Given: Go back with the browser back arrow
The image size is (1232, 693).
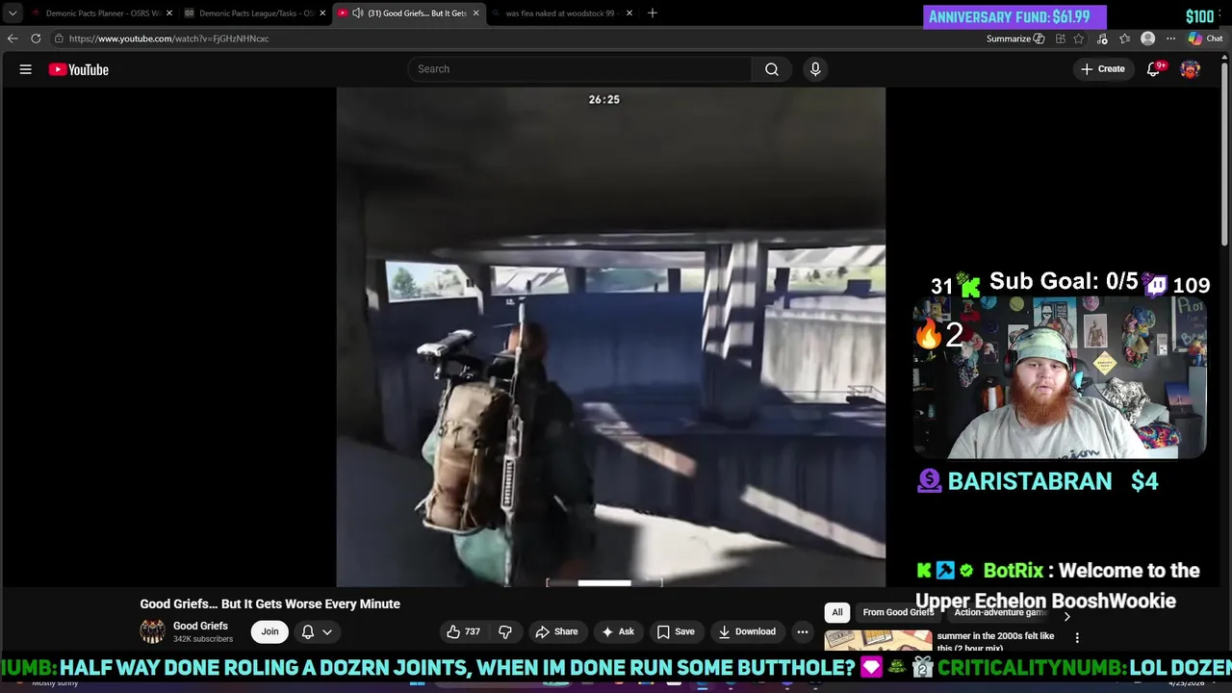Looking at the screenshot, I should tap(13, 38).
